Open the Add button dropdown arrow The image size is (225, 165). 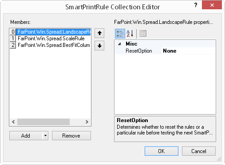pos(45,135)
